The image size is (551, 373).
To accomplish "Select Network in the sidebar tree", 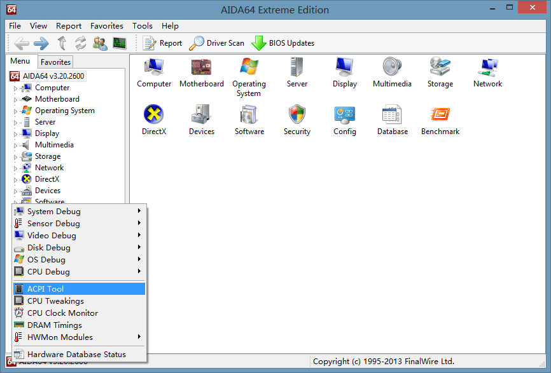I will 49,168.
